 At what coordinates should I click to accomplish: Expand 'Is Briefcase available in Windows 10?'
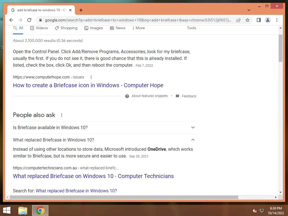click(104, 127)
